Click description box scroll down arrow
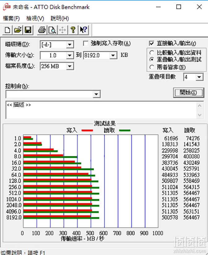Viewport: 208px width, 255px height. click(200, 115)
